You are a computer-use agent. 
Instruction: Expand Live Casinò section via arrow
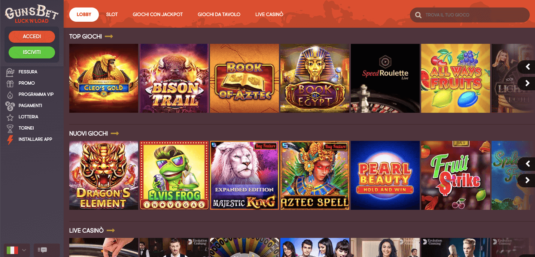(x=110, y=230)
